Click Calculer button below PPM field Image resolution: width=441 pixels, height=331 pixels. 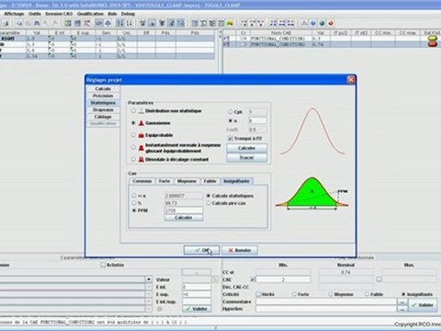click(184, 218)
